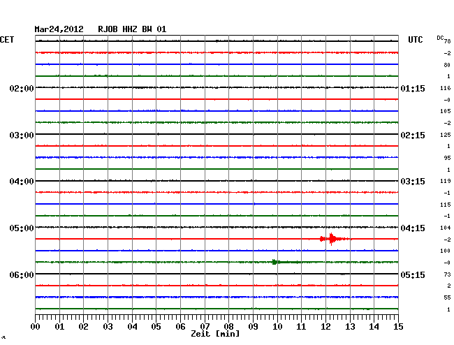Select the 02:15 UTC time label

[x=413, y=135]
